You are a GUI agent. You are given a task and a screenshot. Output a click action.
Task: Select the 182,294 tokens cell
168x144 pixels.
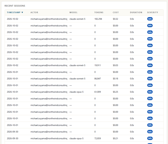pos(98,19)
